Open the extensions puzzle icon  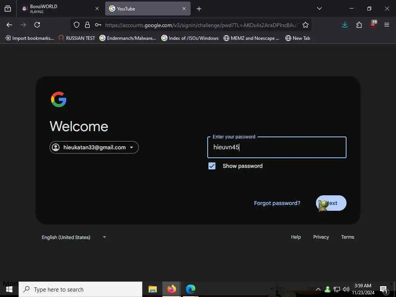(x=359, y=25)
